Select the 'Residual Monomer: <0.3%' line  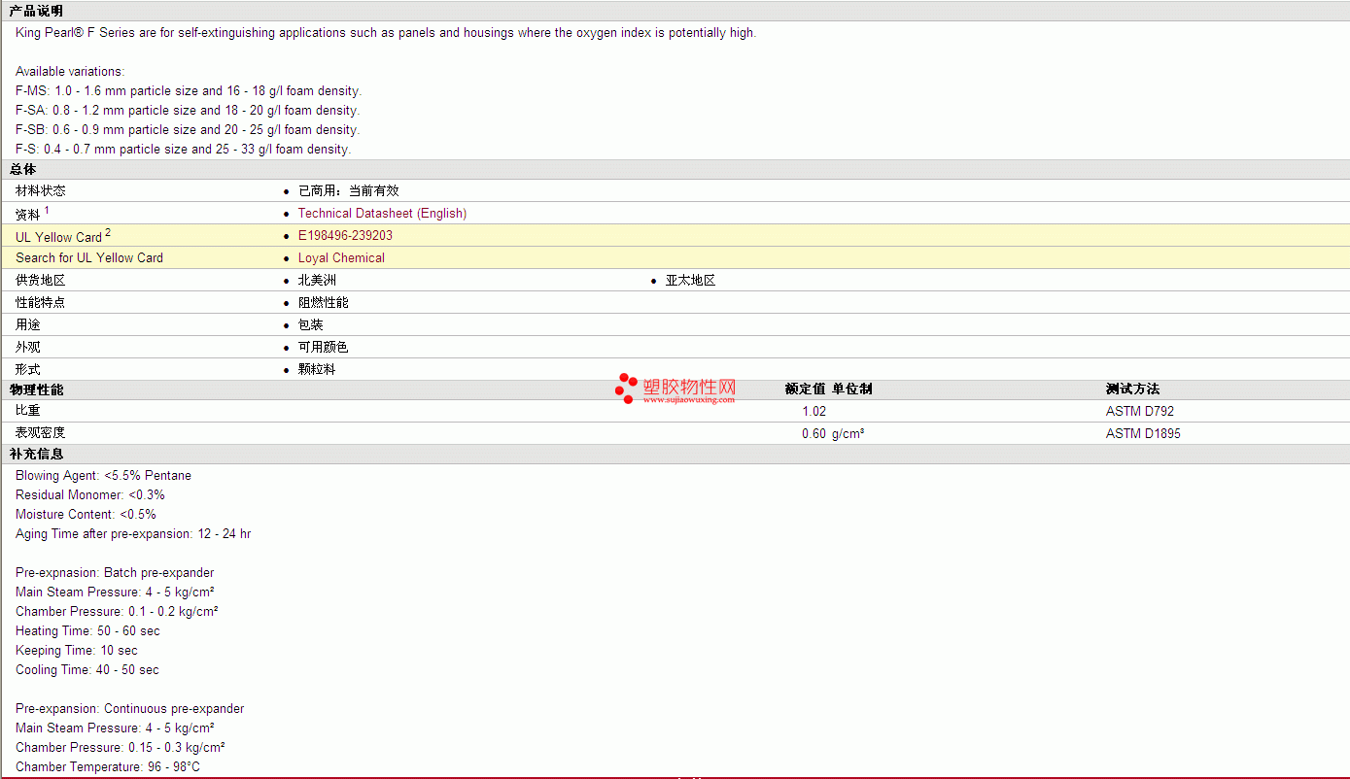[90, 494]
